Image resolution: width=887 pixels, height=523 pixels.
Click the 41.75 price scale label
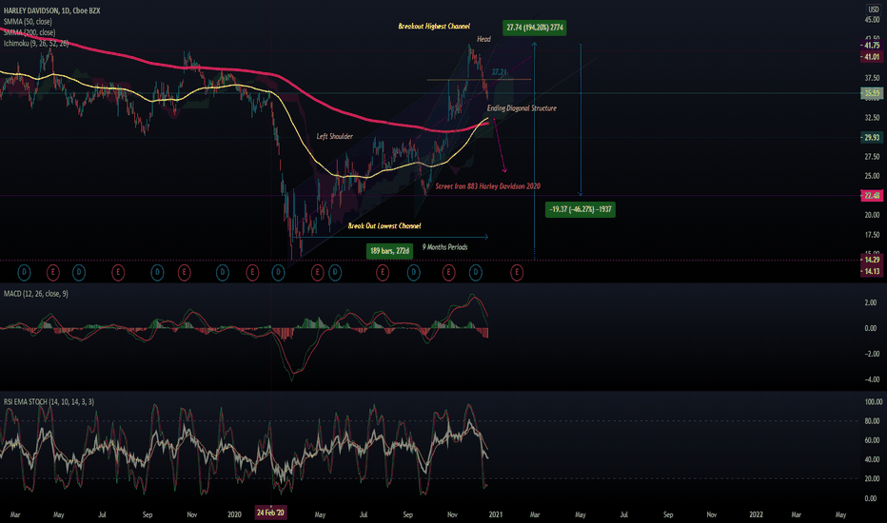[872, 46]
